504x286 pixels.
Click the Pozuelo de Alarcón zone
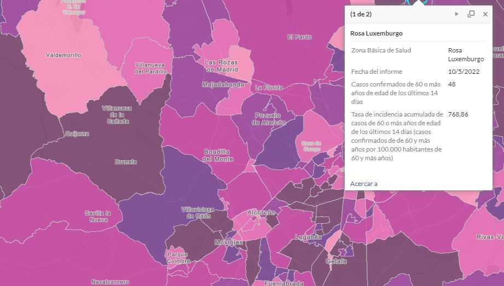(268, 119)
